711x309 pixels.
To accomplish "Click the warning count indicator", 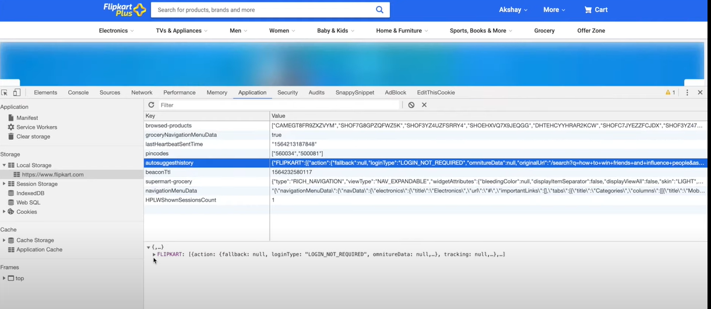I will coord(670,92).
